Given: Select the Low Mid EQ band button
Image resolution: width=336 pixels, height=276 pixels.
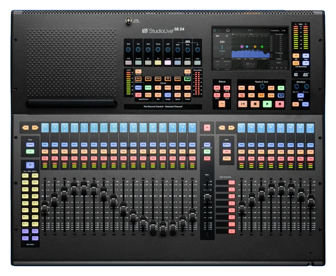Looking at the screenshot, I should coord(178,62).
